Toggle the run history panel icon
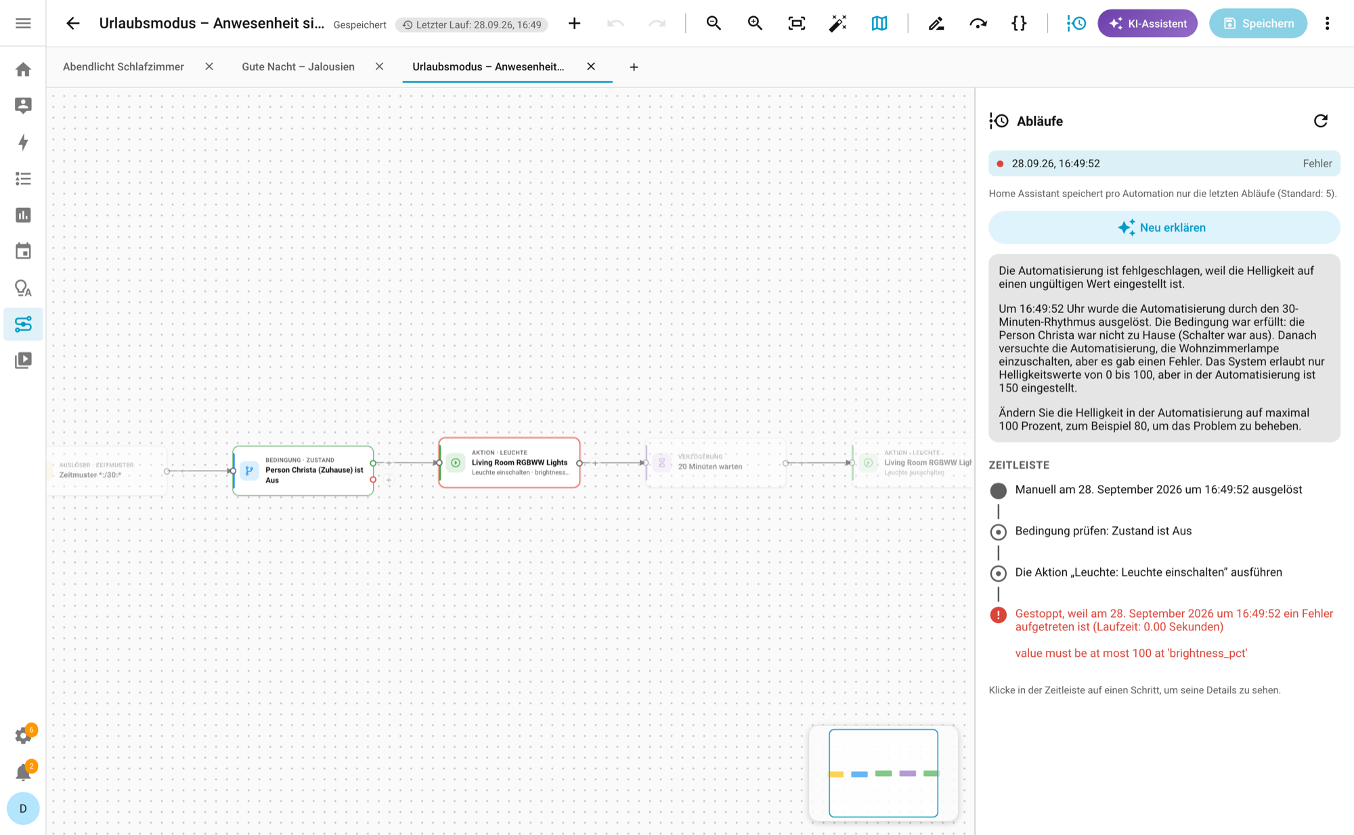Screen dimensions: 1354x835 coord(1076,23)
